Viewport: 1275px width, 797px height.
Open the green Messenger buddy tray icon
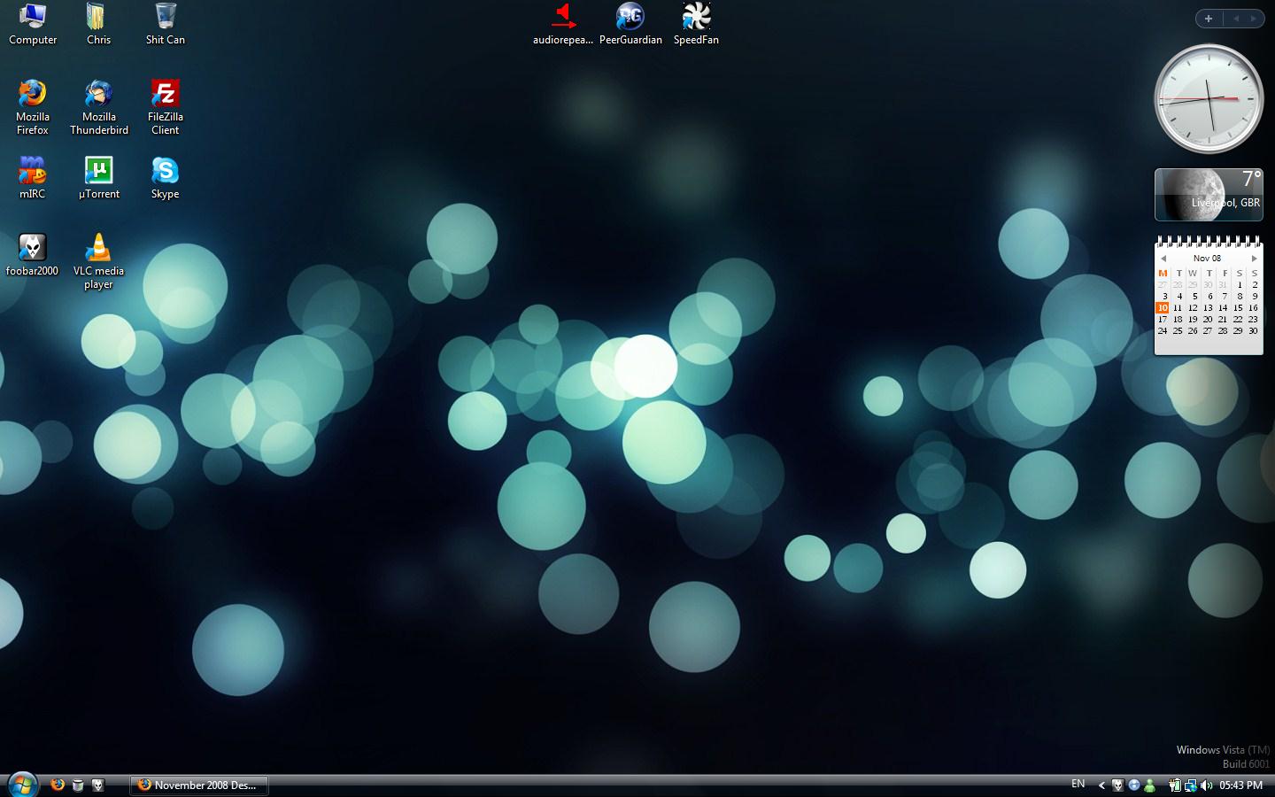tap(1149, 785)
